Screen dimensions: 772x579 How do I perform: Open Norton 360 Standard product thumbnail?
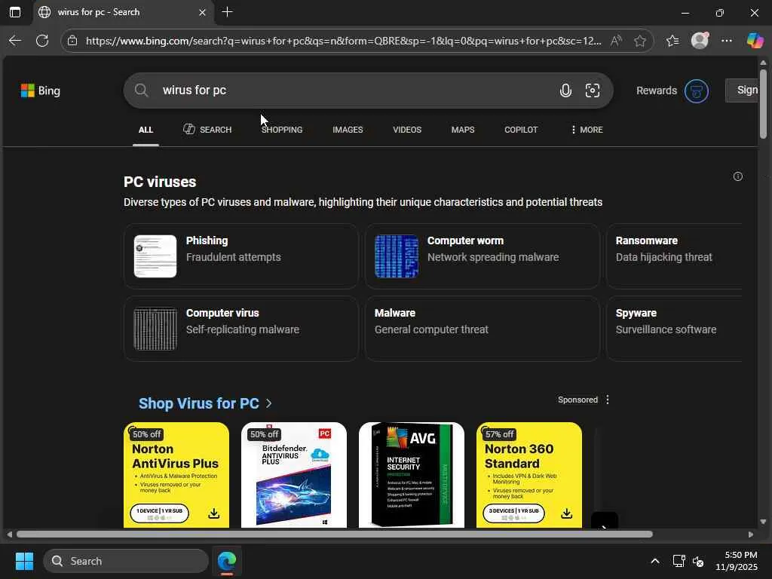tap(529, 475)
